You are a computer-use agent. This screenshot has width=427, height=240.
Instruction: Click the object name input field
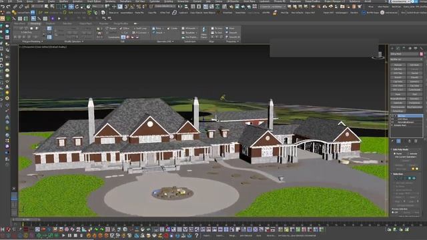point(404,54)
